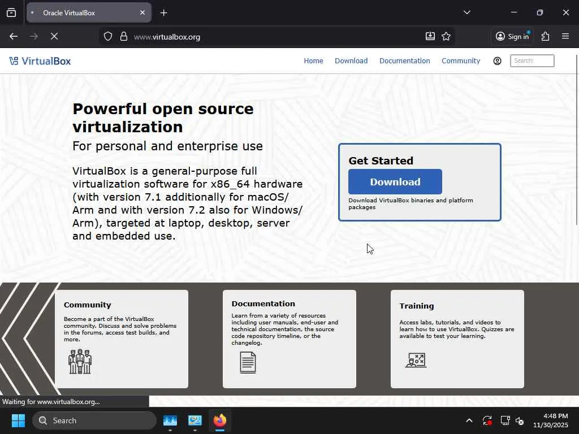Screen dimensions: 579x434
Task: Click the network display tray icon
Action: pyautogui.click(x=505, y=420)
